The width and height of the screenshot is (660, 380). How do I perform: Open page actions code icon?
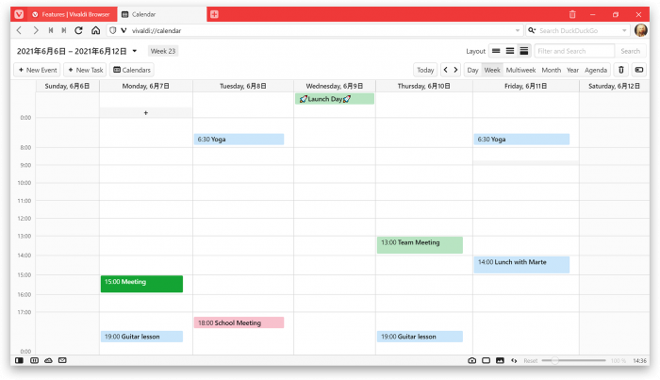(x=514, y=360)
